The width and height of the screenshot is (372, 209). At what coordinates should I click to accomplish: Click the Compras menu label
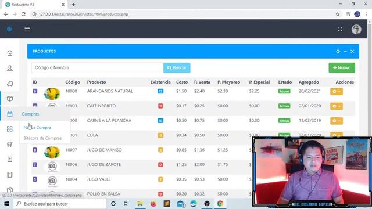(x=30, y=114)
